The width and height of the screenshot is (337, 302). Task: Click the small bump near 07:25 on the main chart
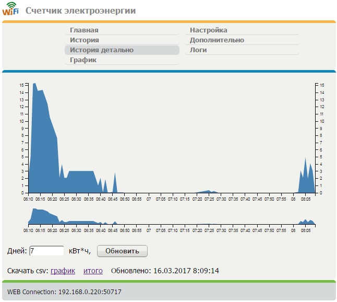point(208,192)
